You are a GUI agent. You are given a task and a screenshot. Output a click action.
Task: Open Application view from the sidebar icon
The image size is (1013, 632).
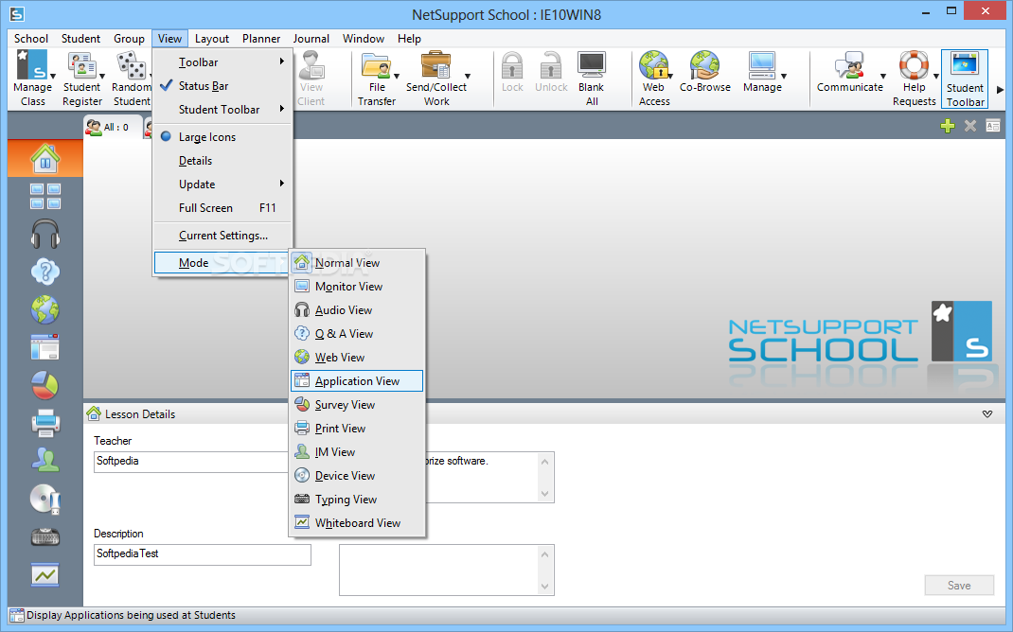(x=45, y=347)
